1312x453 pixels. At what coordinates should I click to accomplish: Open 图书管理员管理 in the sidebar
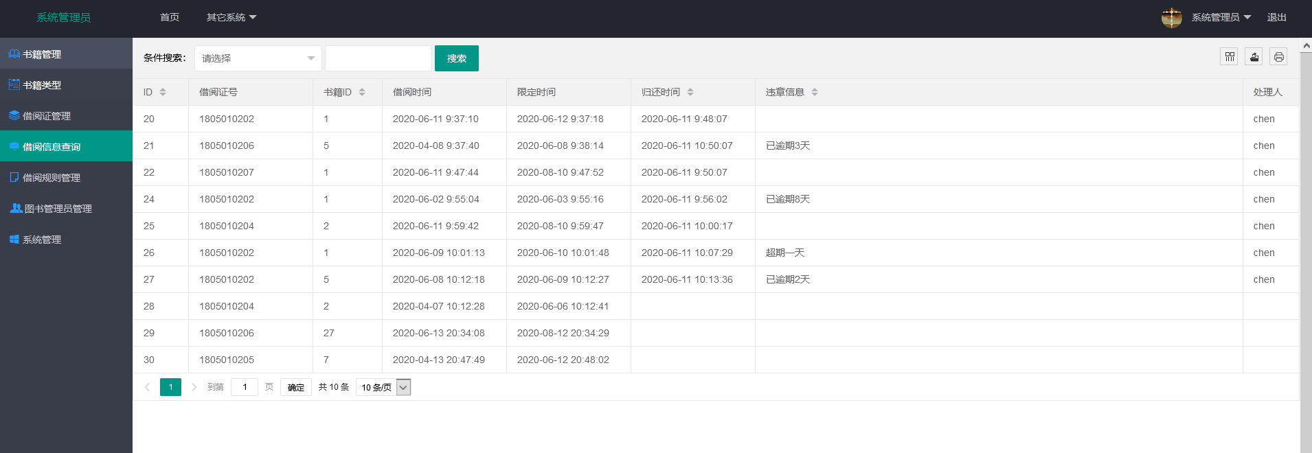point(66,208)
